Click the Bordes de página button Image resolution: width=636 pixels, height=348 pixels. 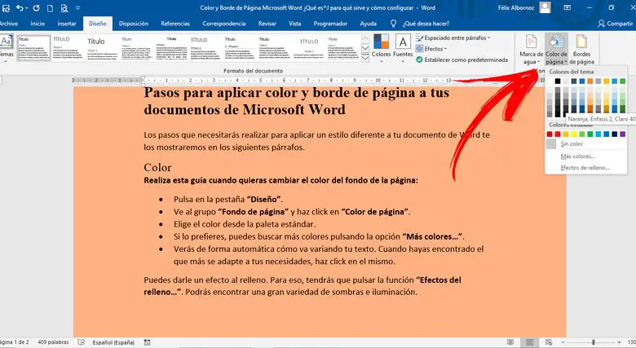point(581,50)
